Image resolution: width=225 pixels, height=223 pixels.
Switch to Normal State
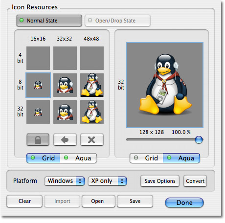[49, 21]
